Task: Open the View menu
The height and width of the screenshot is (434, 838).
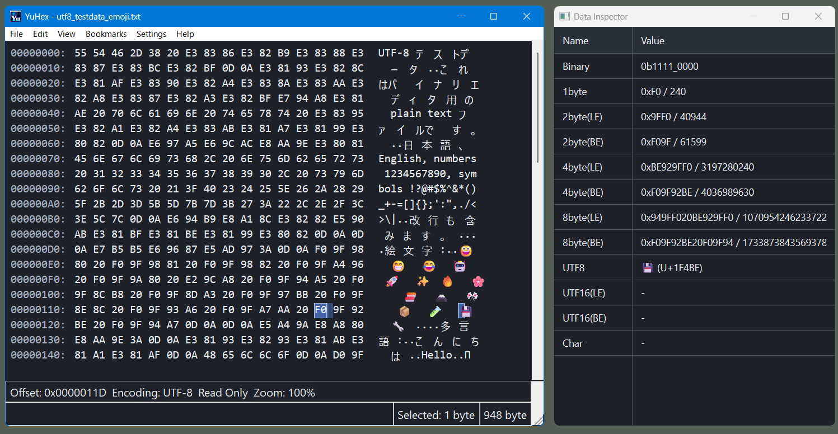Action: [67, 34]
